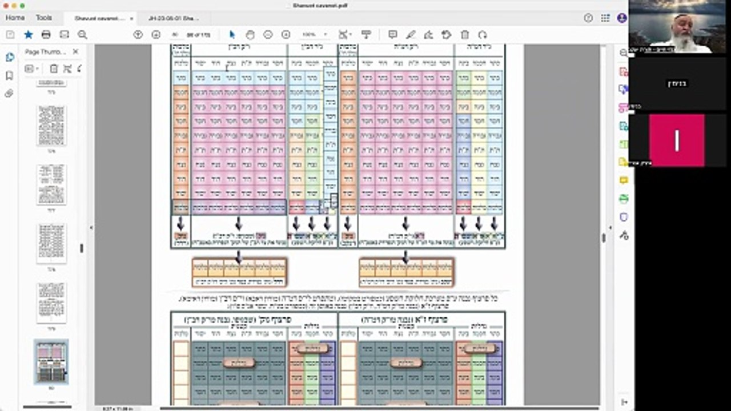
Task: Activate the selection arrow tool
Action: [232, 34]
